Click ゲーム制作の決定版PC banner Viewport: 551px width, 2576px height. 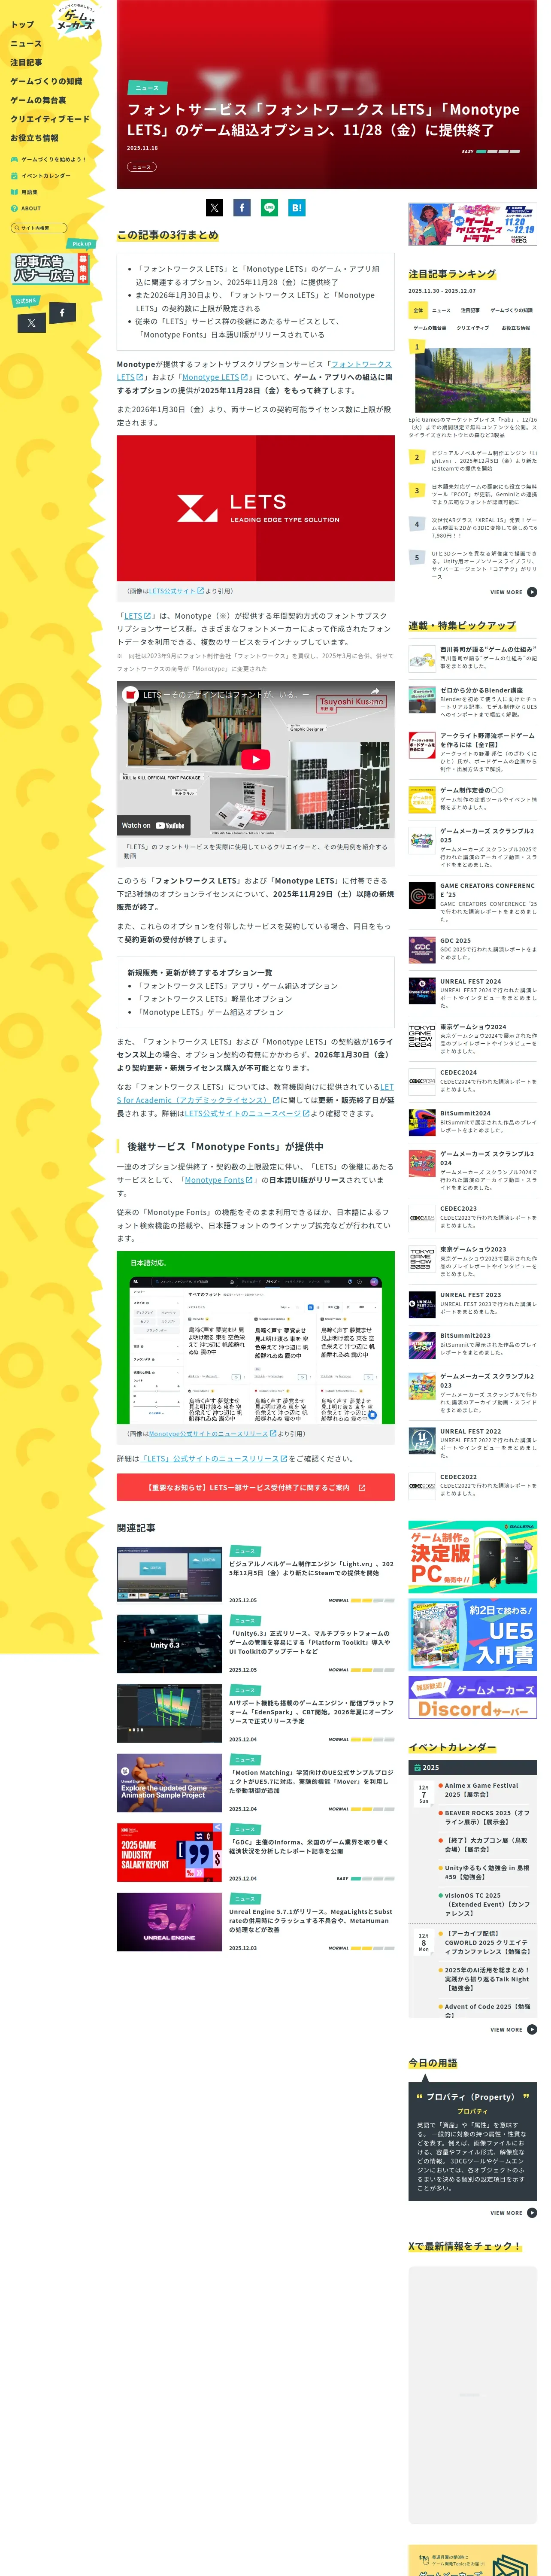(x=472, y=1557)
